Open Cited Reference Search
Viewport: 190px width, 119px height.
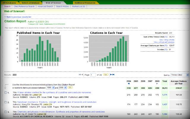[x=24, y=7]
